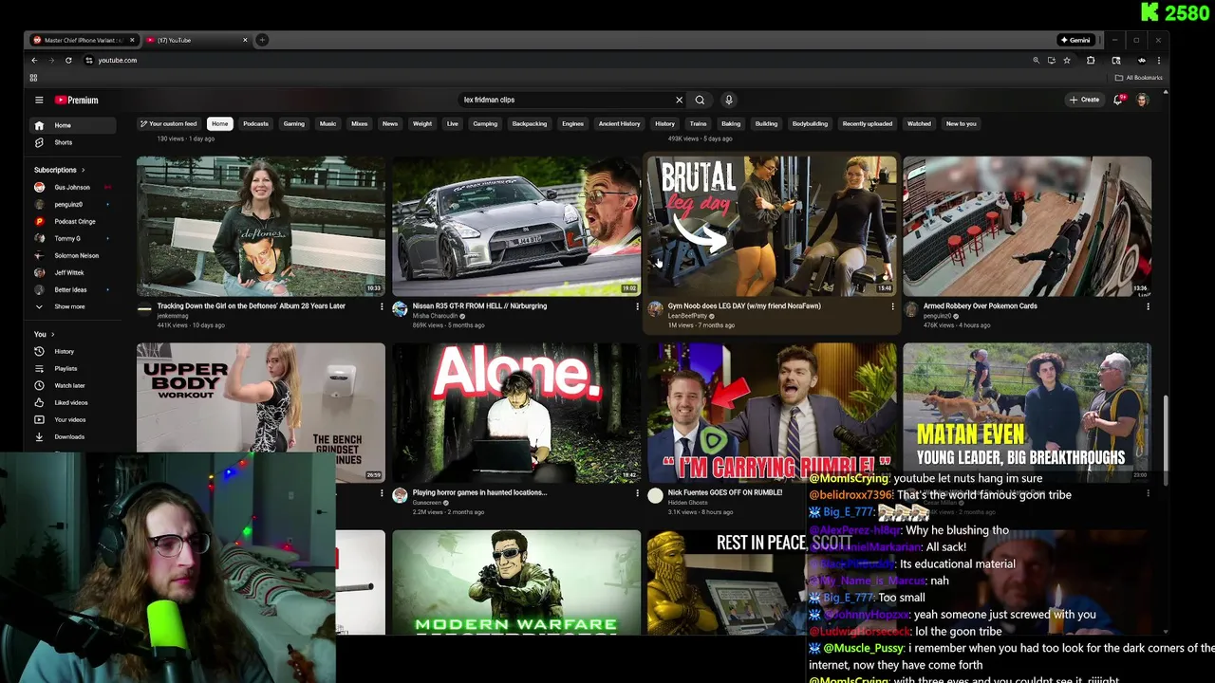Open options menu for Nissan R35 GT-R video
Viewport: 1215px width, 683px height.
(x=637, y=306)
